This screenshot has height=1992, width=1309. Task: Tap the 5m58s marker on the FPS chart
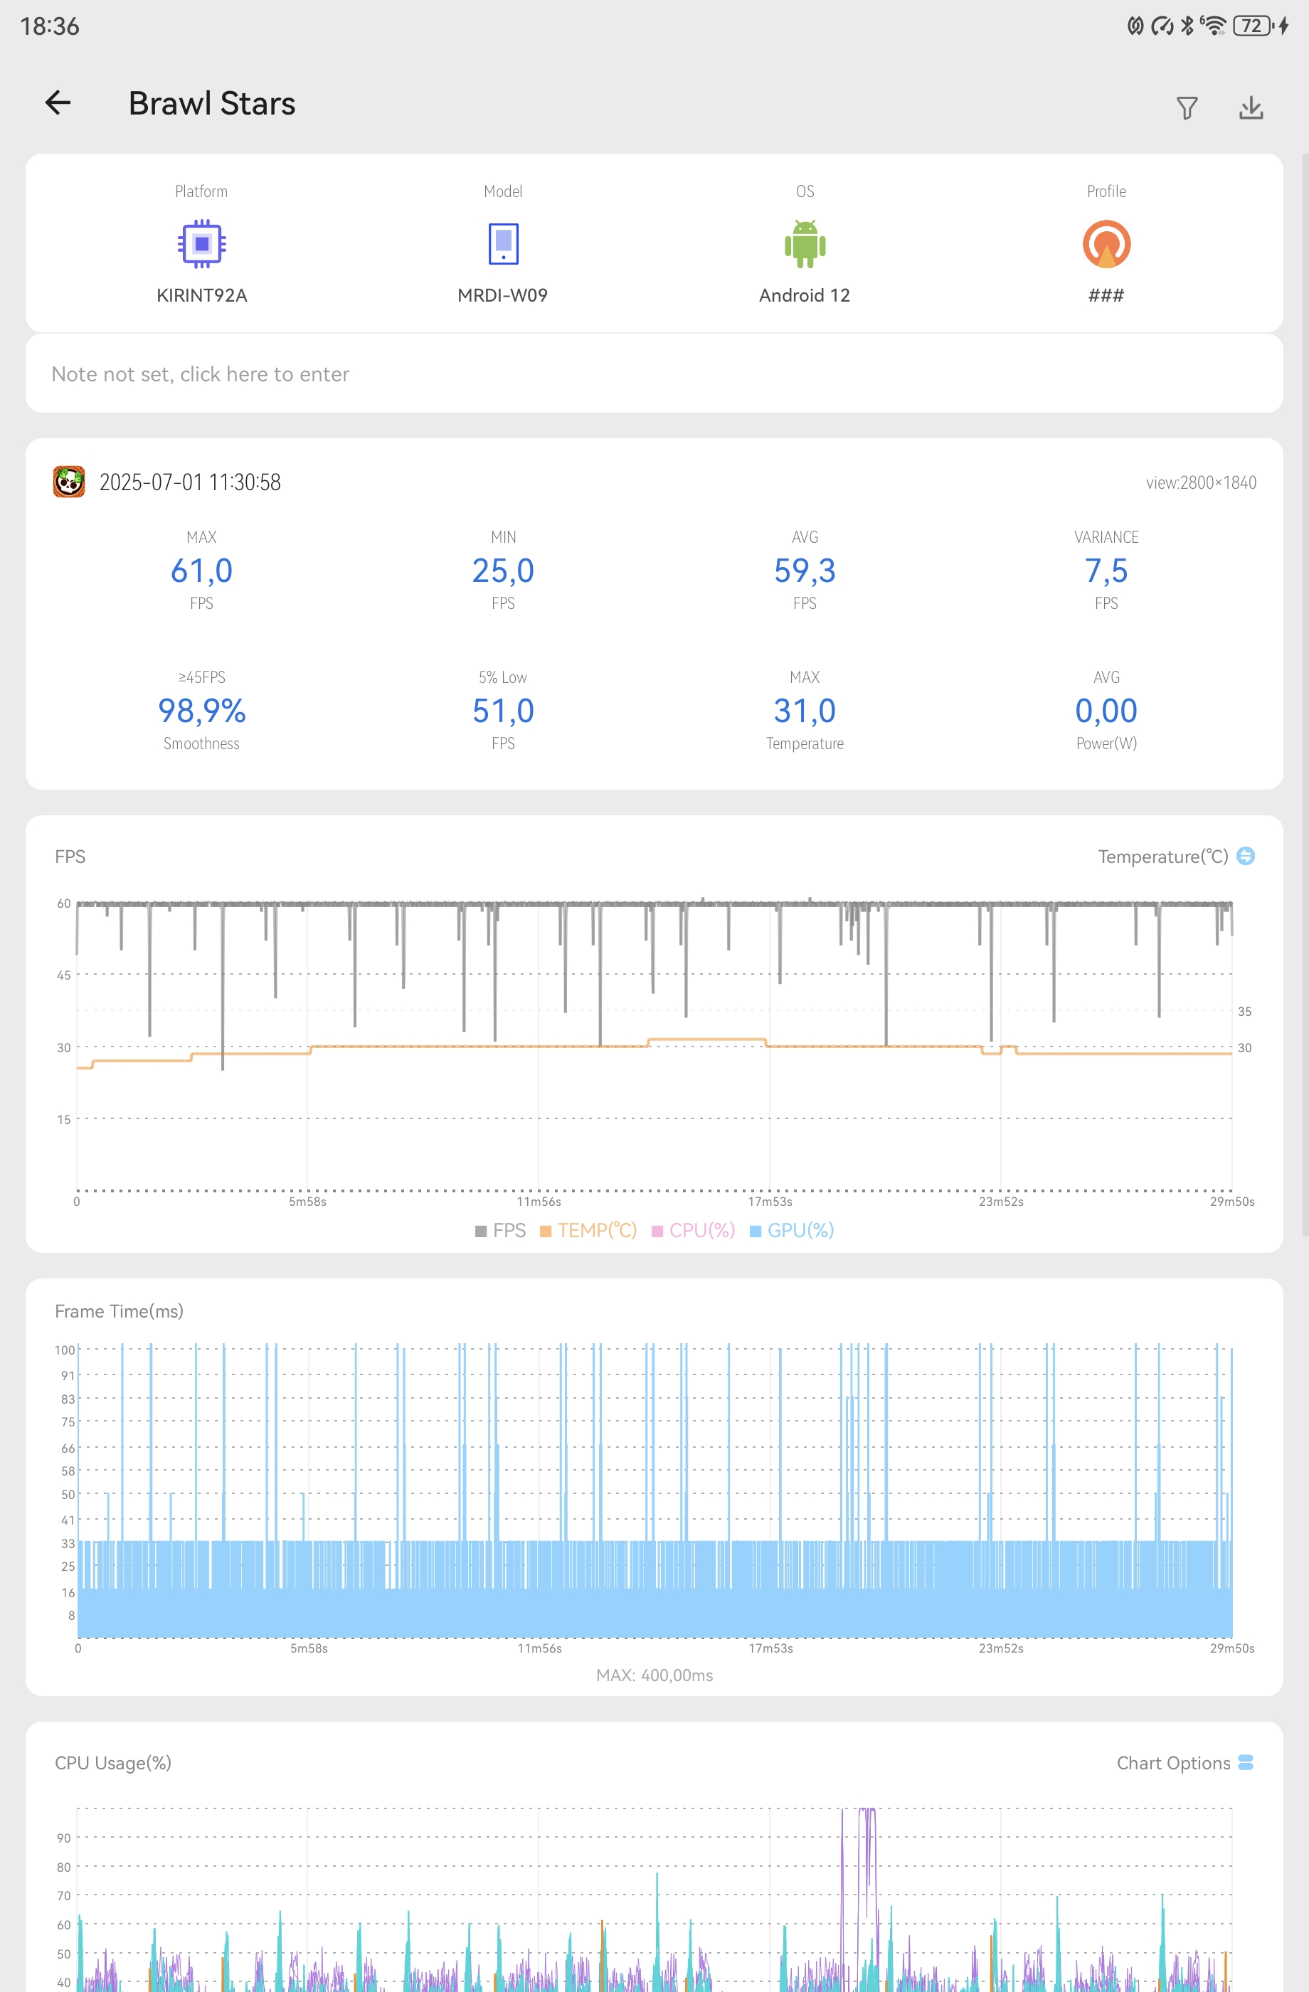pos(308,1201)
